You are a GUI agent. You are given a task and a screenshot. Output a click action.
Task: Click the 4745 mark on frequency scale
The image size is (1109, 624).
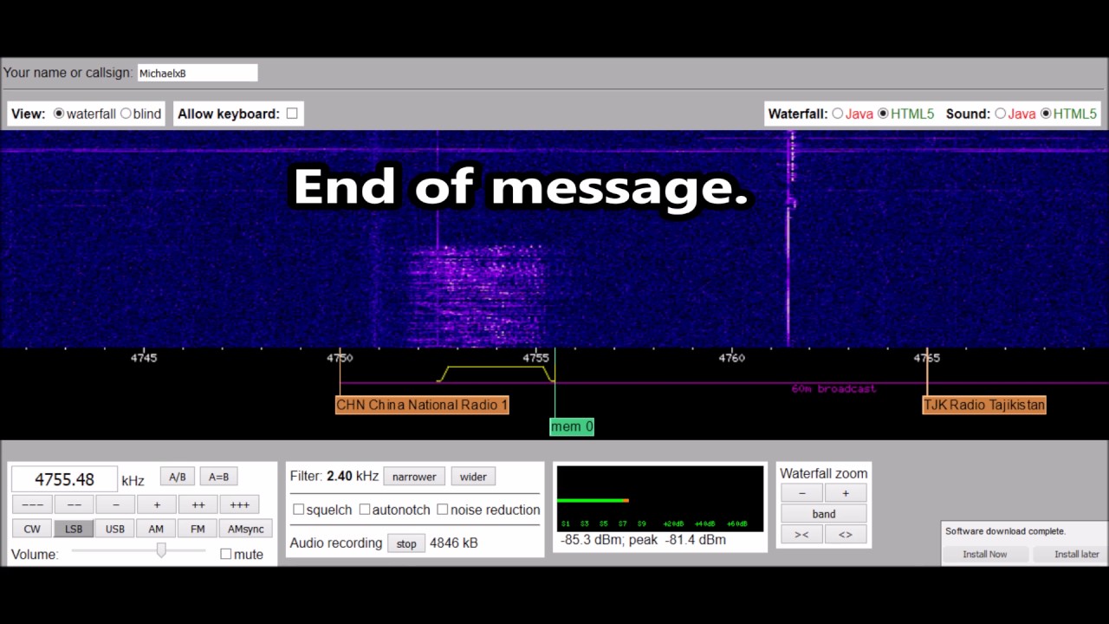click(x=144, y=357)
